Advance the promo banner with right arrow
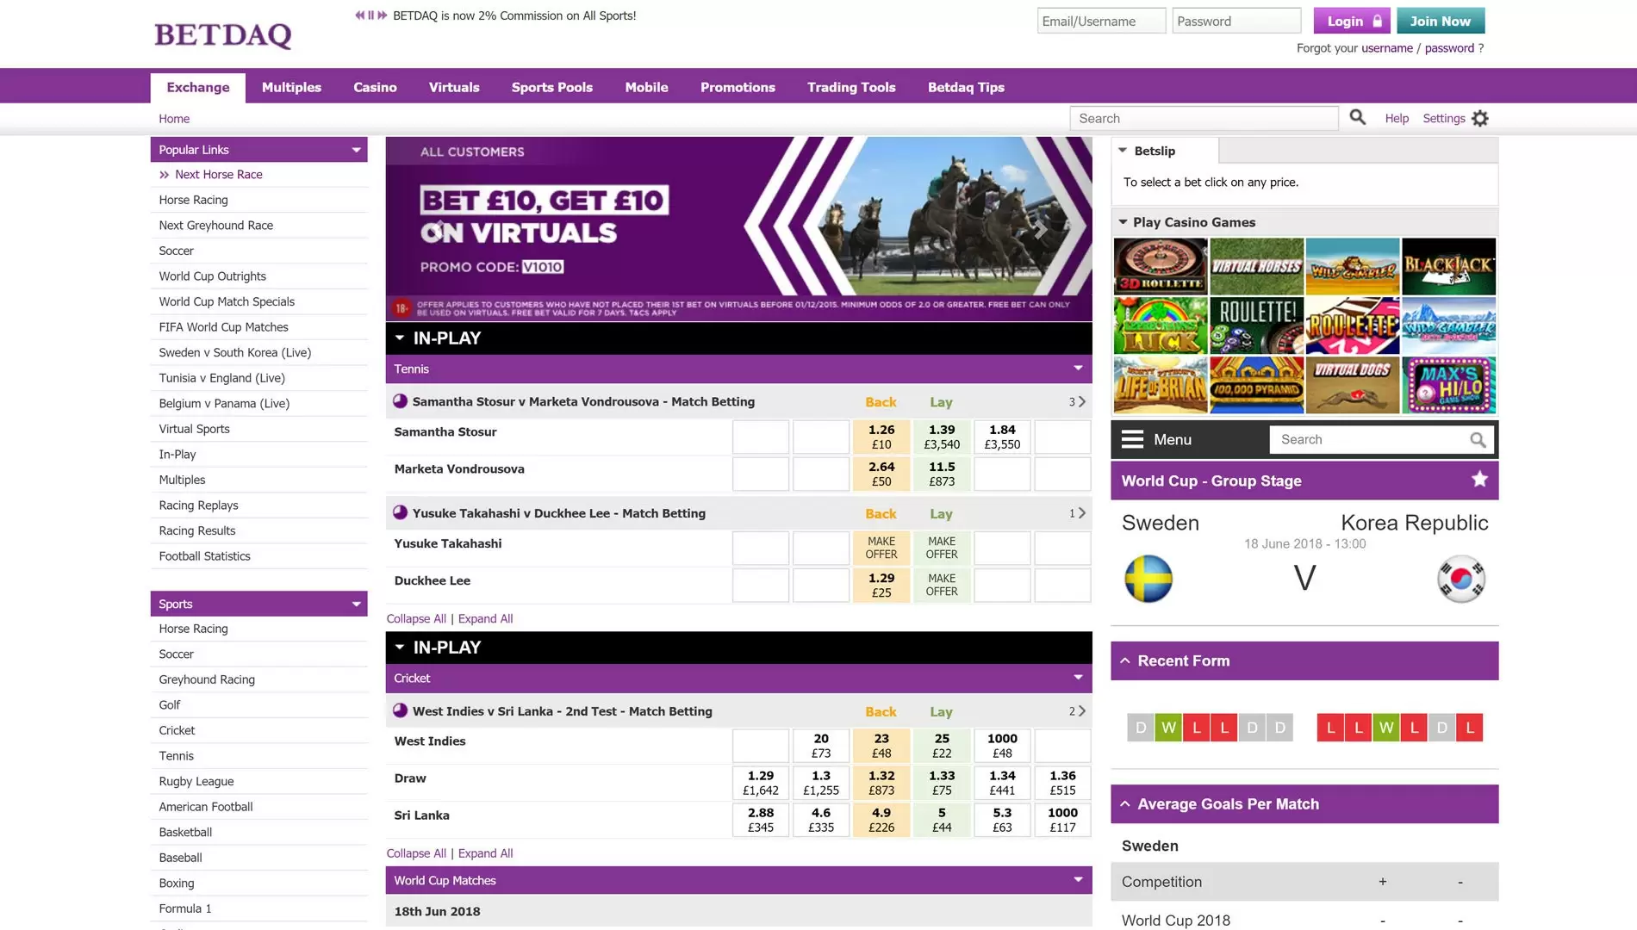This screenshot has width=1637, height=930. point(1041,229)
